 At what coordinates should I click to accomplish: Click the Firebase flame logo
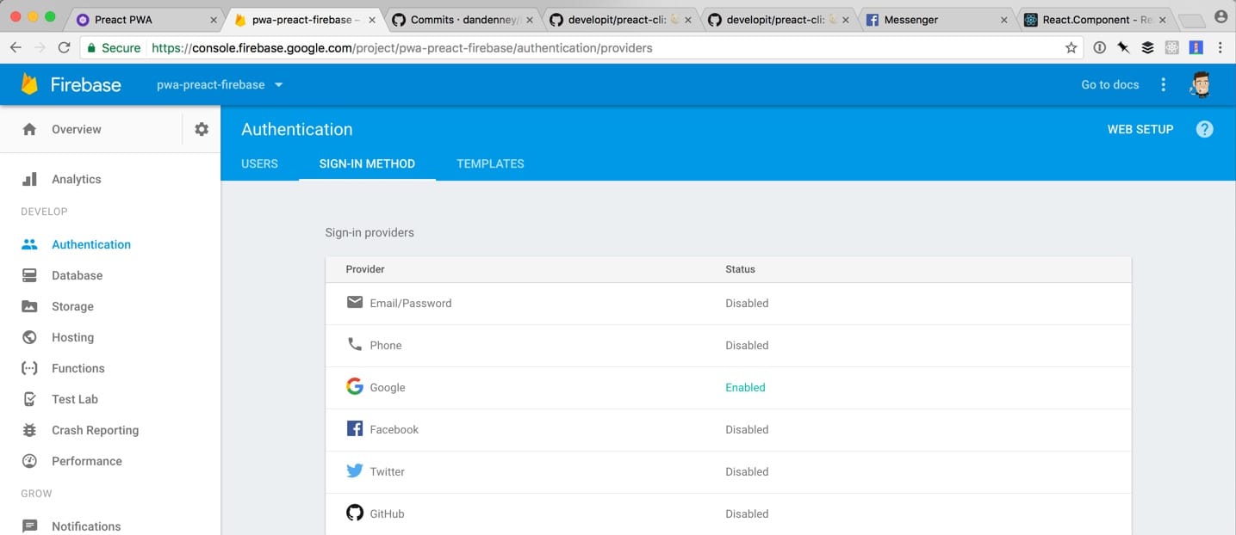point(30,83)
